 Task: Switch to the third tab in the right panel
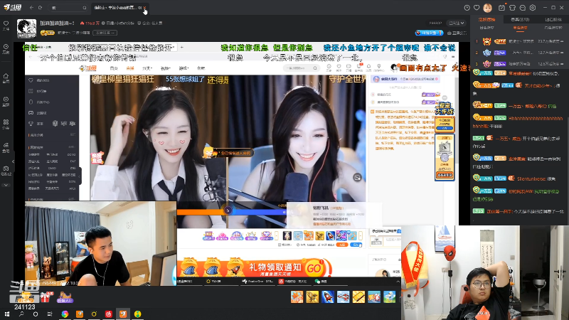click(x=553, y=19)
